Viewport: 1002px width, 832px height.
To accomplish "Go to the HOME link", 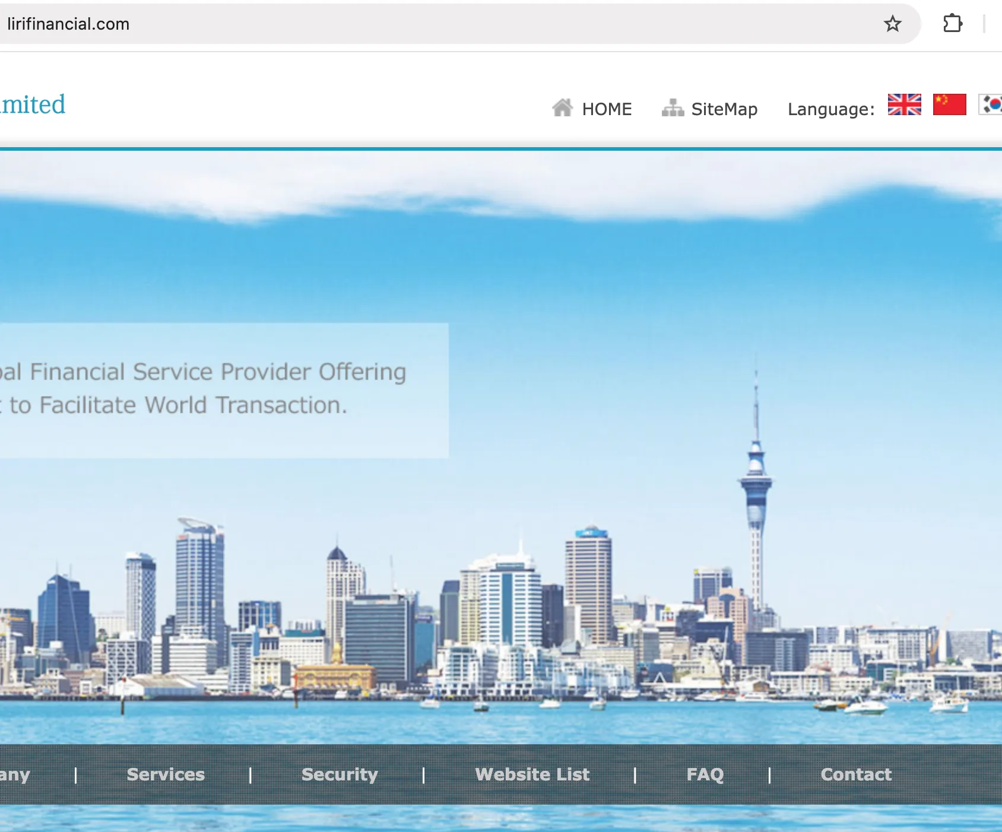I will [607, 109].
